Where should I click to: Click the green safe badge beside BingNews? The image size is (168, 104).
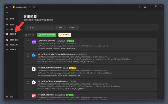tap(70, 95)
